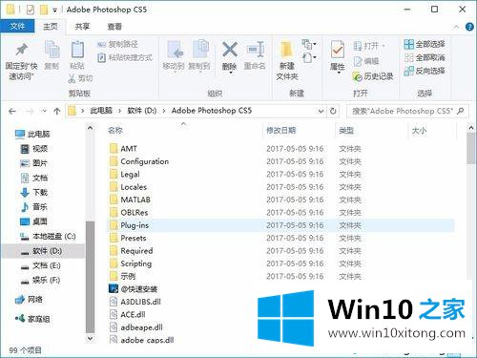Click the Up one level arrow
This screenshot has width=477, height=358.
(57, 112)
